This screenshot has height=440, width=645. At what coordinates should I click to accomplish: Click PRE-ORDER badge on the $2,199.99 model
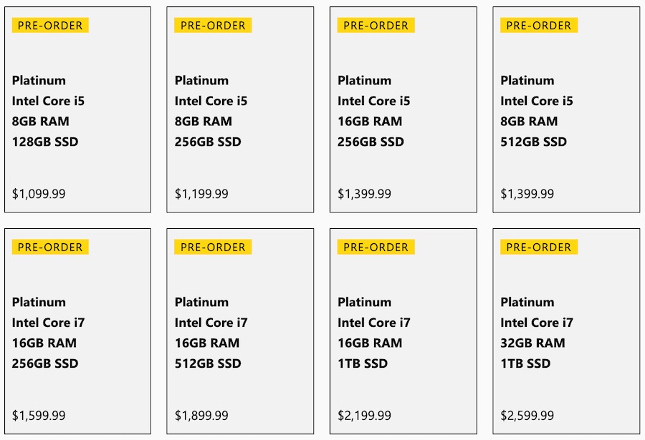(x=376, y=248)
